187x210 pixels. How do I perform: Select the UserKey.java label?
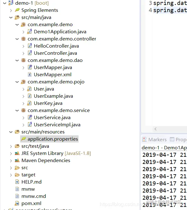[48, 103]
